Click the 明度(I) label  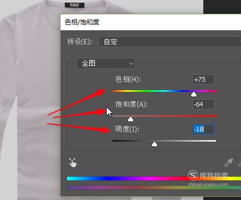coord(127,129)
